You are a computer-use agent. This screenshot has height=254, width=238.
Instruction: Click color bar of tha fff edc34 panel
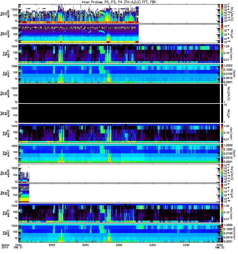[x=222, y=14]
